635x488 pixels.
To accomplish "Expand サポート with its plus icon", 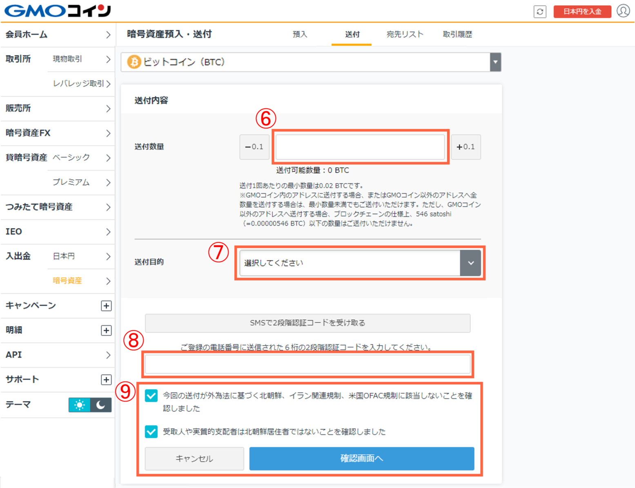I will pos(106,379).
